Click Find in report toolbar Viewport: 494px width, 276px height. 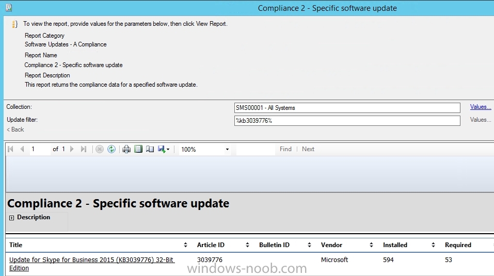click(285, 149)
